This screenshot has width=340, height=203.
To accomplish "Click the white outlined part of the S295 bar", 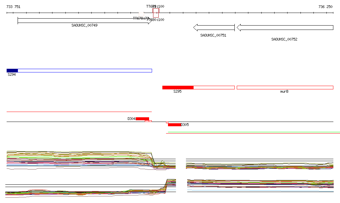I will click(x=214, y=88).
